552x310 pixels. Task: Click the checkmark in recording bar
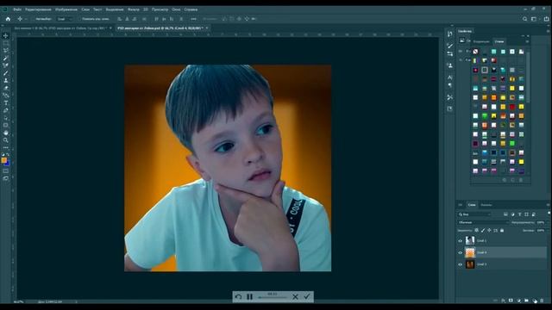[x=307, y=296]
